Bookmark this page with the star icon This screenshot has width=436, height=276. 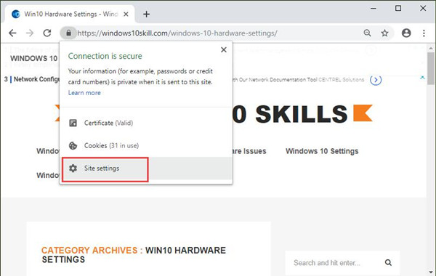tap(384, 33)
